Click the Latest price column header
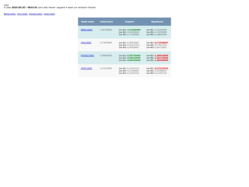Screen dimensions: 249x187 (107, 22)
